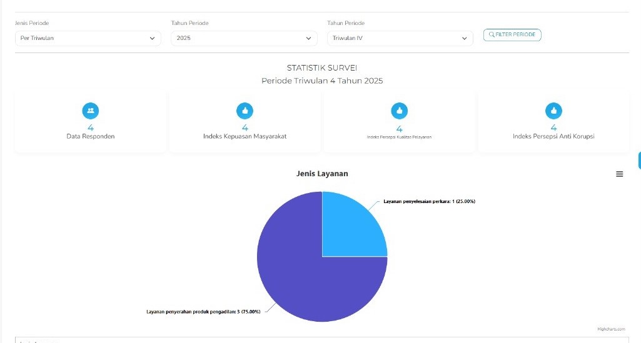Follow the Highcharts.com credit link

click(610, 329)
